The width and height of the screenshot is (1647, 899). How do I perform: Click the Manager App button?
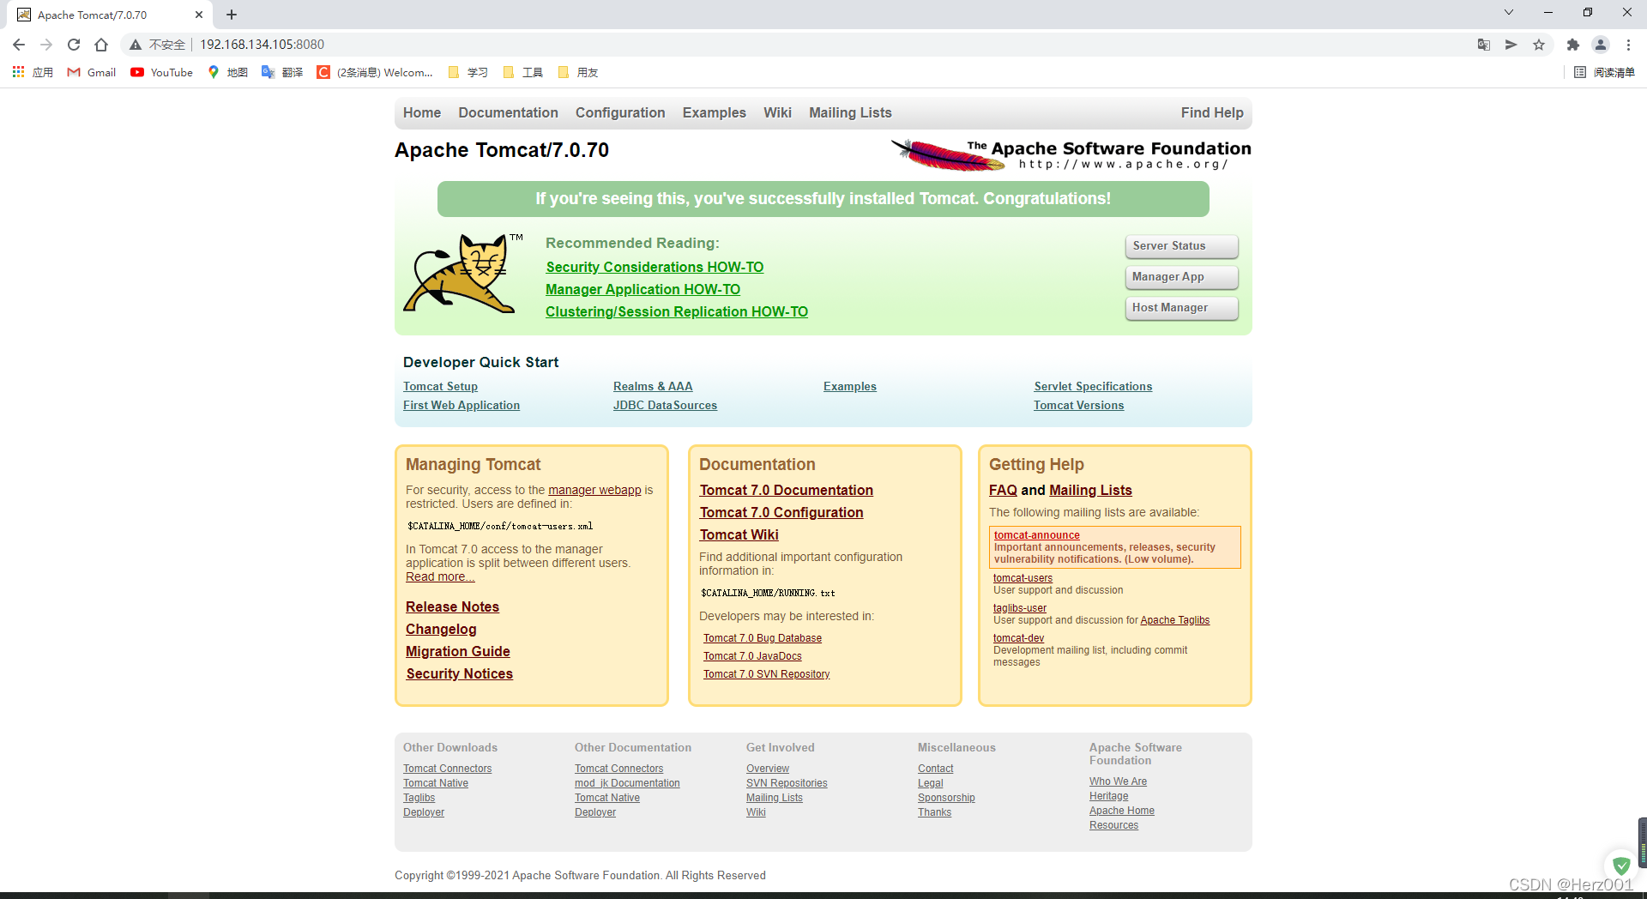[1181, 277]
